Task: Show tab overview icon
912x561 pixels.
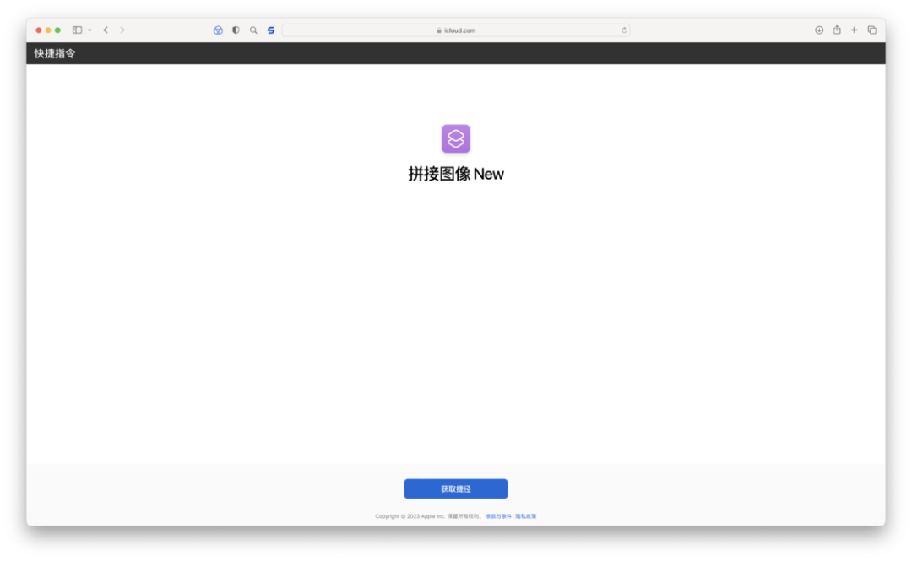Action: pos(871,30)
